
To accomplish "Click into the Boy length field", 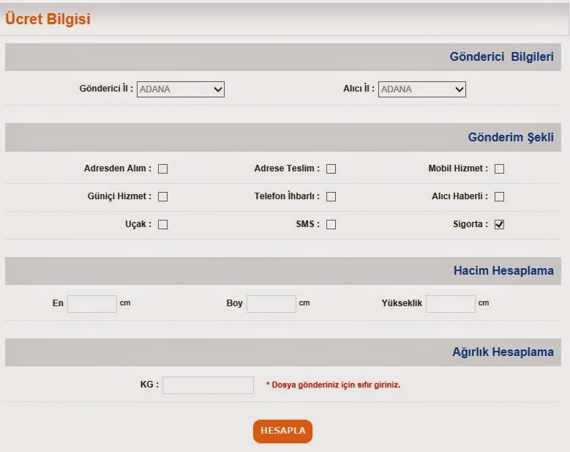I will (271, 304).
